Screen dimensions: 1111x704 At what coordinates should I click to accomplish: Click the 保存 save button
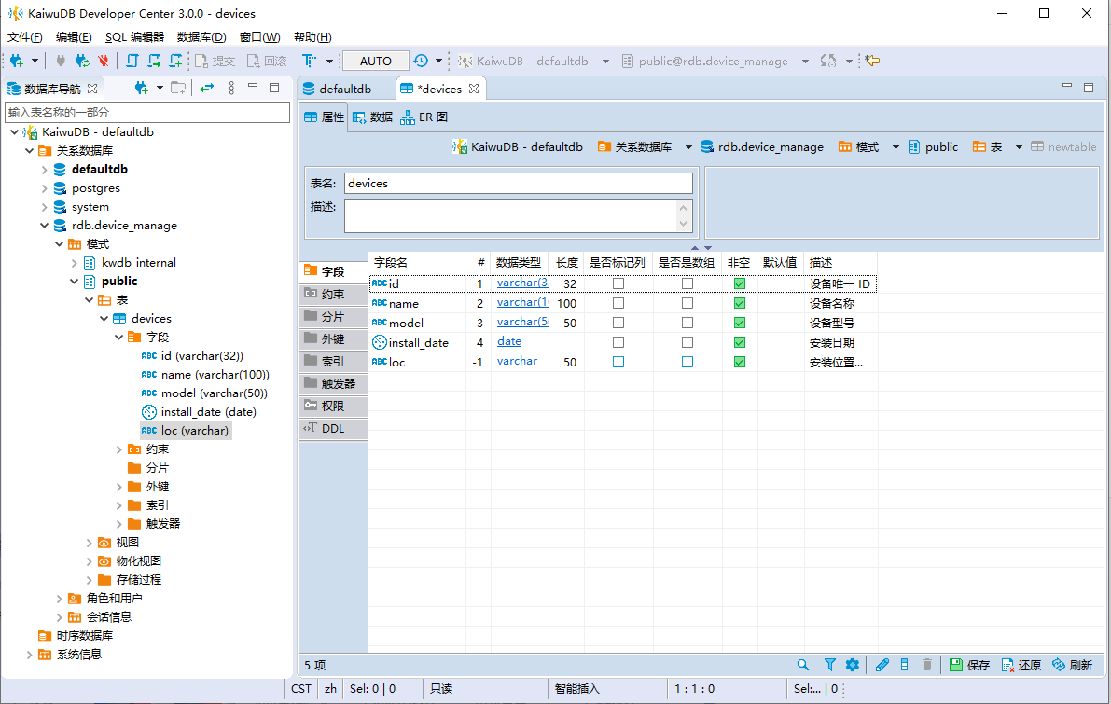[969, 665]
